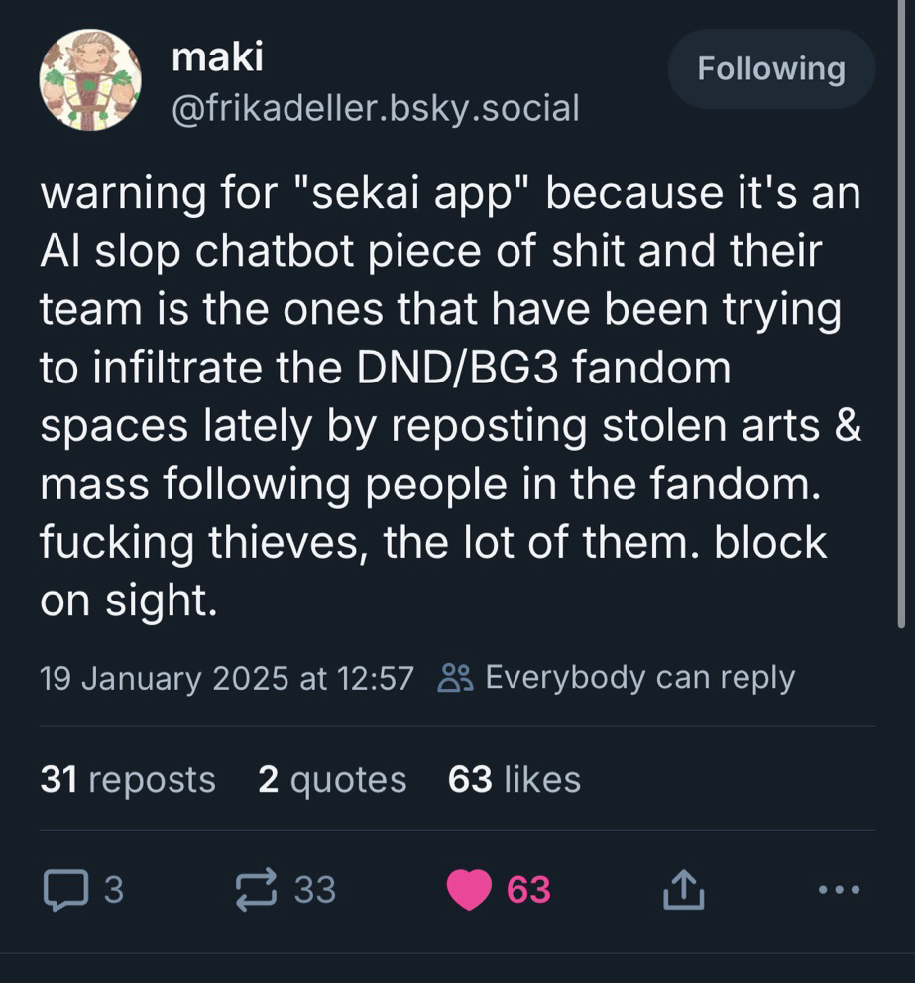Open the three-dot more options menu
Viewport: 915px width, 983px height.
tap(840, 890)
